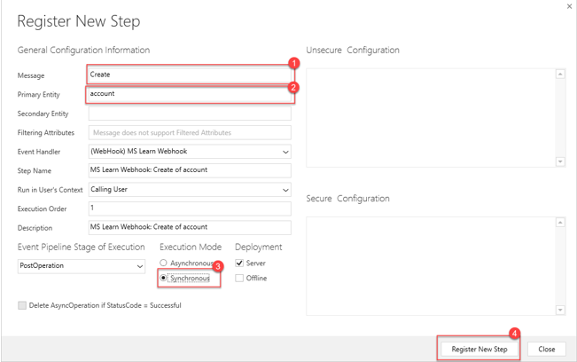Image resolution: width=577 pixels, height=362 pixels.
Task: Click inside the Secure Configuration text area
Action: coord(431,266)
